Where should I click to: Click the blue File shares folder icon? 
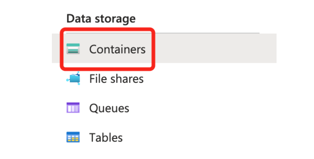73,78
